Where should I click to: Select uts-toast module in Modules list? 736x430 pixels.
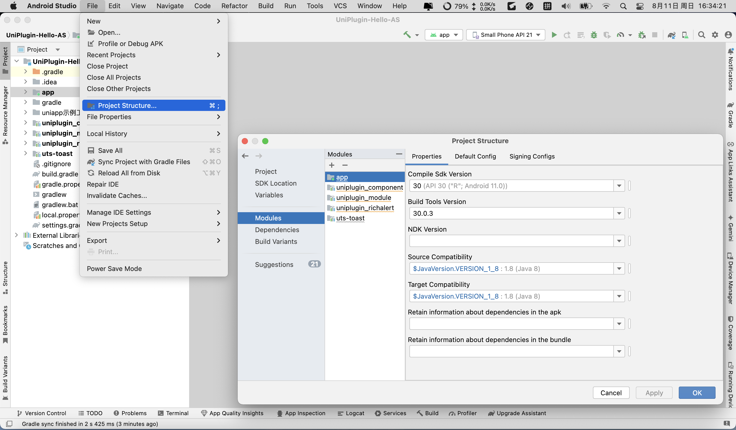tap(365, 218)
